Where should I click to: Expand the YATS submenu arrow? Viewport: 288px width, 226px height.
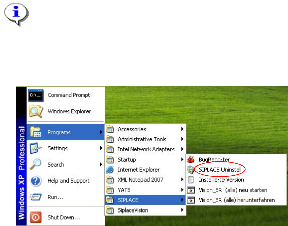(x=182, y=190)
